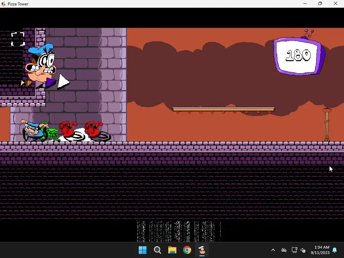Viewport: 344px width, 258px height.
Task: Click Peppino's large panicked face portrait
Action: [41, 63]
